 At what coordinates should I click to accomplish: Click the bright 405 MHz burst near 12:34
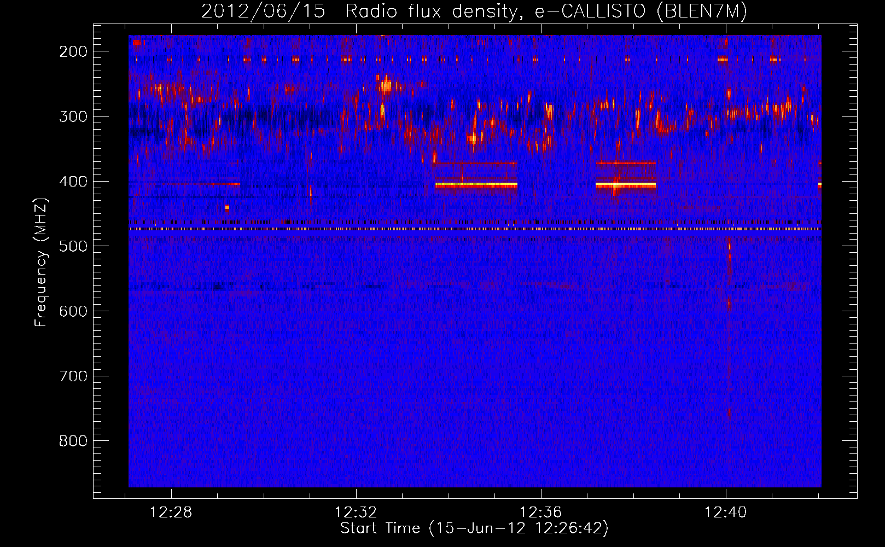pyautogui.click(x=476, y=185)
